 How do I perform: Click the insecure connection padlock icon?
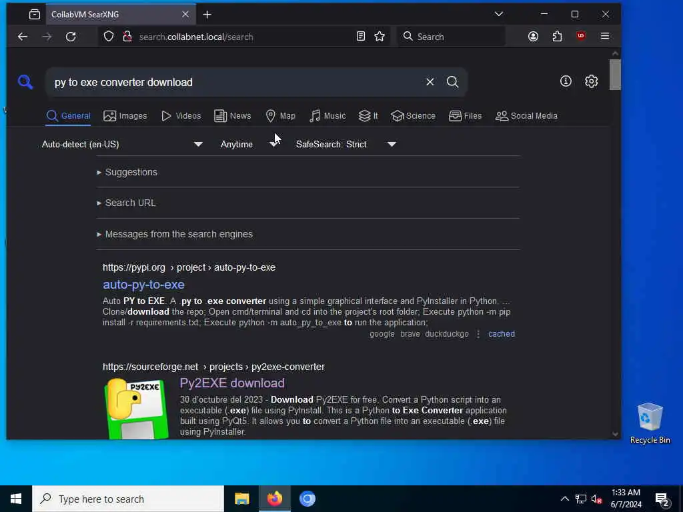[x=127, y=37]
